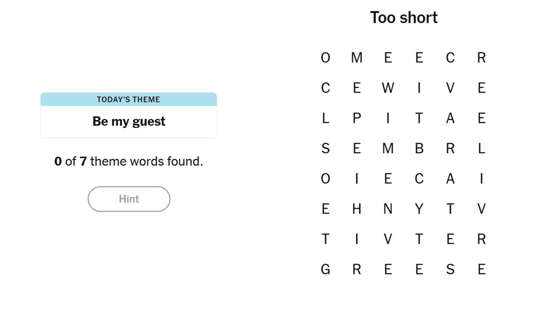Viewport: 550px width, 309px height.
Task: Select the letter H in the sixth row
Action: pos(357,209)
